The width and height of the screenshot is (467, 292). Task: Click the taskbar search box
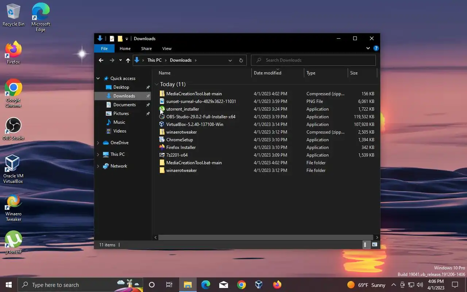tap(80, 285)
